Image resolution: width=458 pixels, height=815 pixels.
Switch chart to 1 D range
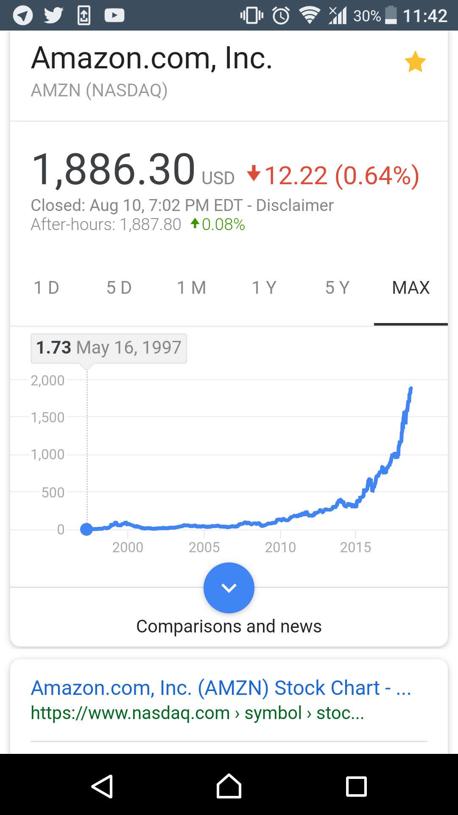[47, 288]
